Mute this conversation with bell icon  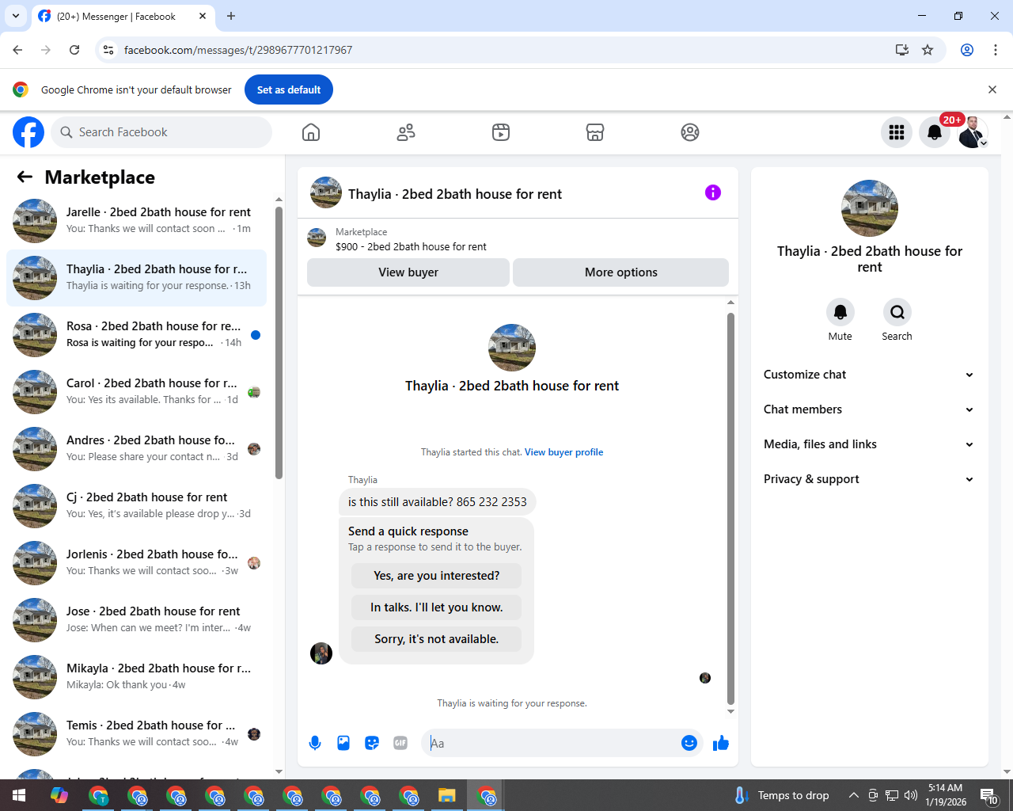[840, 312]
